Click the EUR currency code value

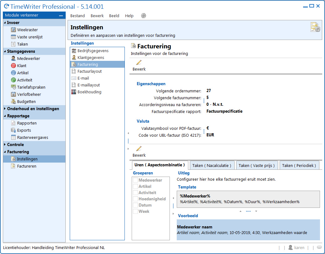coord(210,135)
